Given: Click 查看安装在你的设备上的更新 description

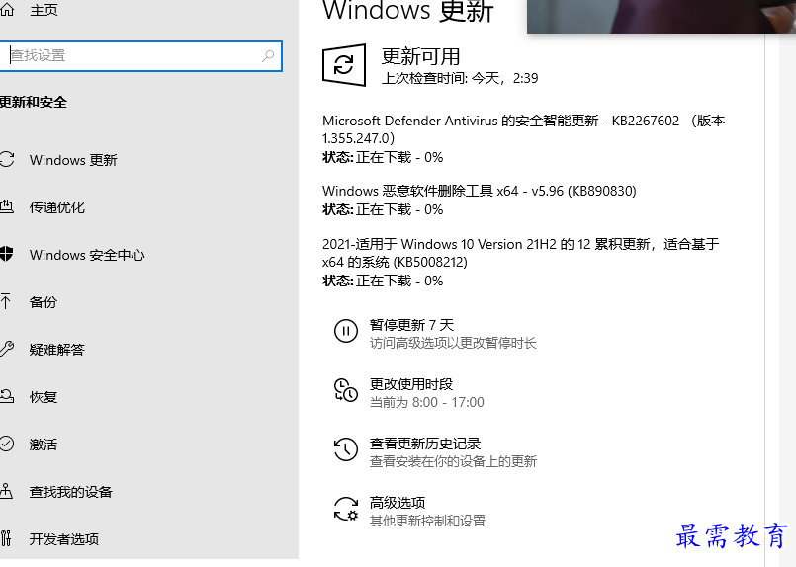Looking at the screenshot, I should click(x=453, y=462).
